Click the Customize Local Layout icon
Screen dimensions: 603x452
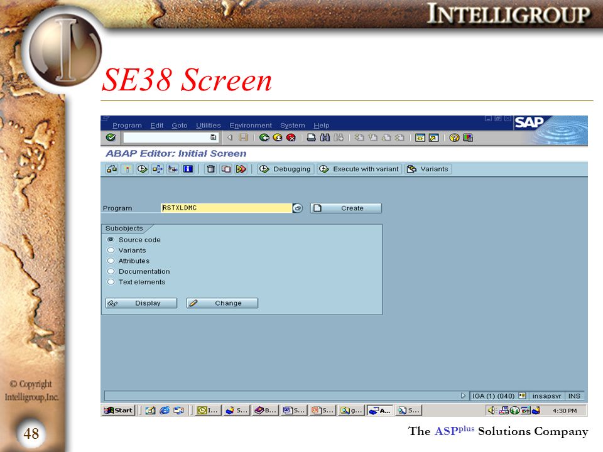467,137
